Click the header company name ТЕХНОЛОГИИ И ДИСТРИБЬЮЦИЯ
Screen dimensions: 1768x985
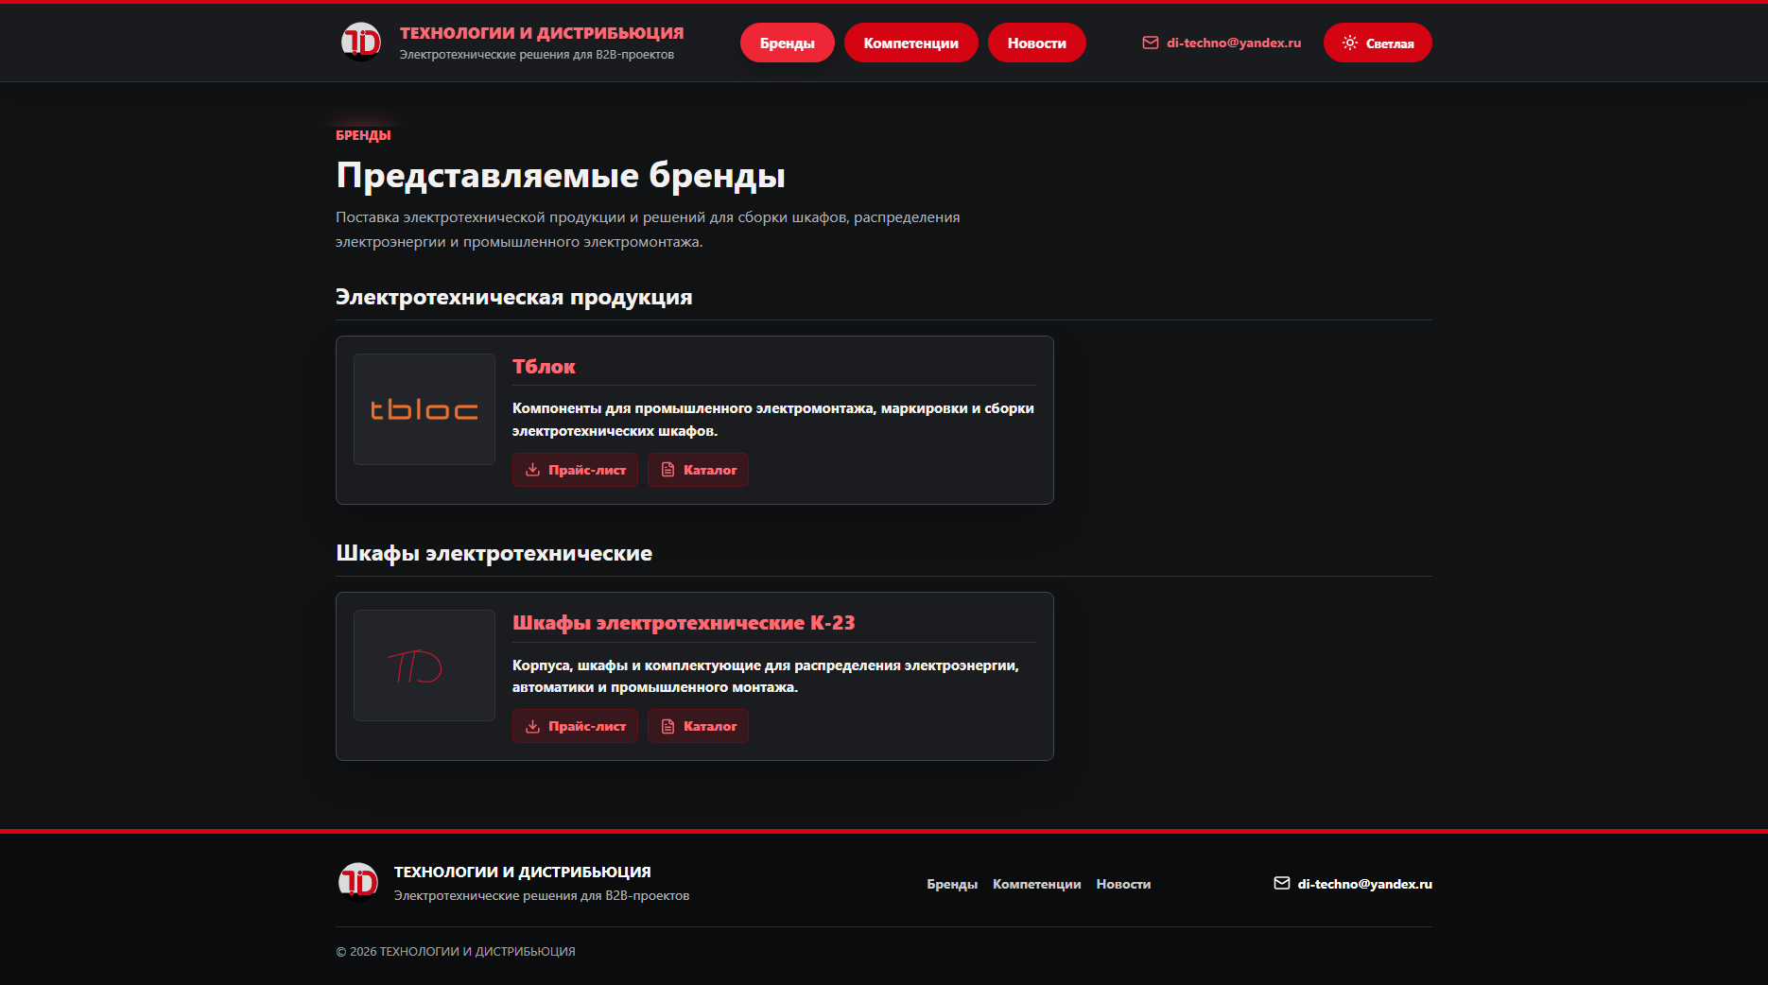coord(542,33)
